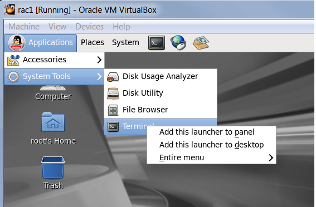The height and width of the screenshot is (207, 316).
Task: Open the System menu
Action: [x=125, y=42]
